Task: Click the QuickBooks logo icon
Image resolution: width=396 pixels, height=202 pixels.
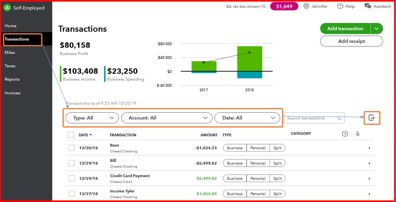Action: pos(7,8)
